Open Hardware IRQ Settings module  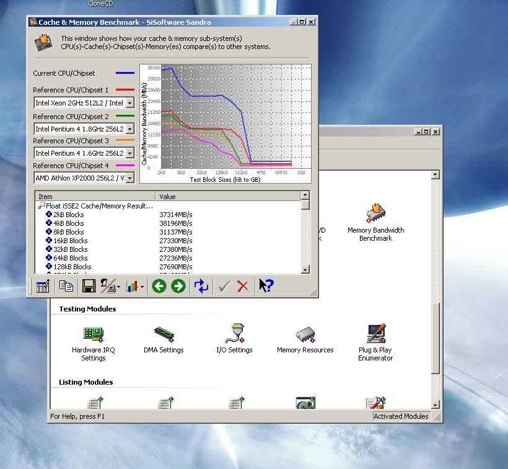coord(94,343)
